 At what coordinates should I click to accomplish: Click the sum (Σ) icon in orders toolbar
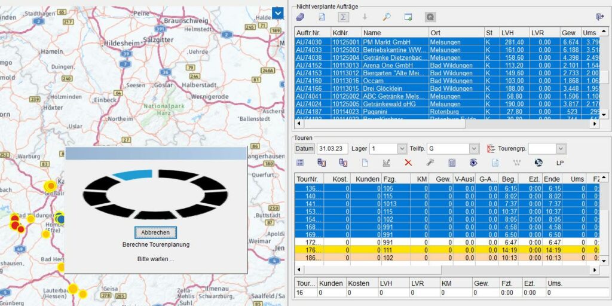click(344, 17)
